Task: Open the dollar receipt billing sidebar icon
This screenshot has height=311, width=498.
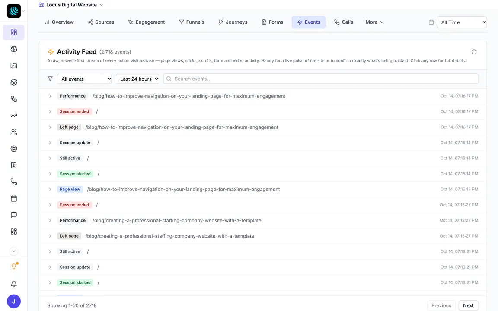Action: (x=14, y=165)
